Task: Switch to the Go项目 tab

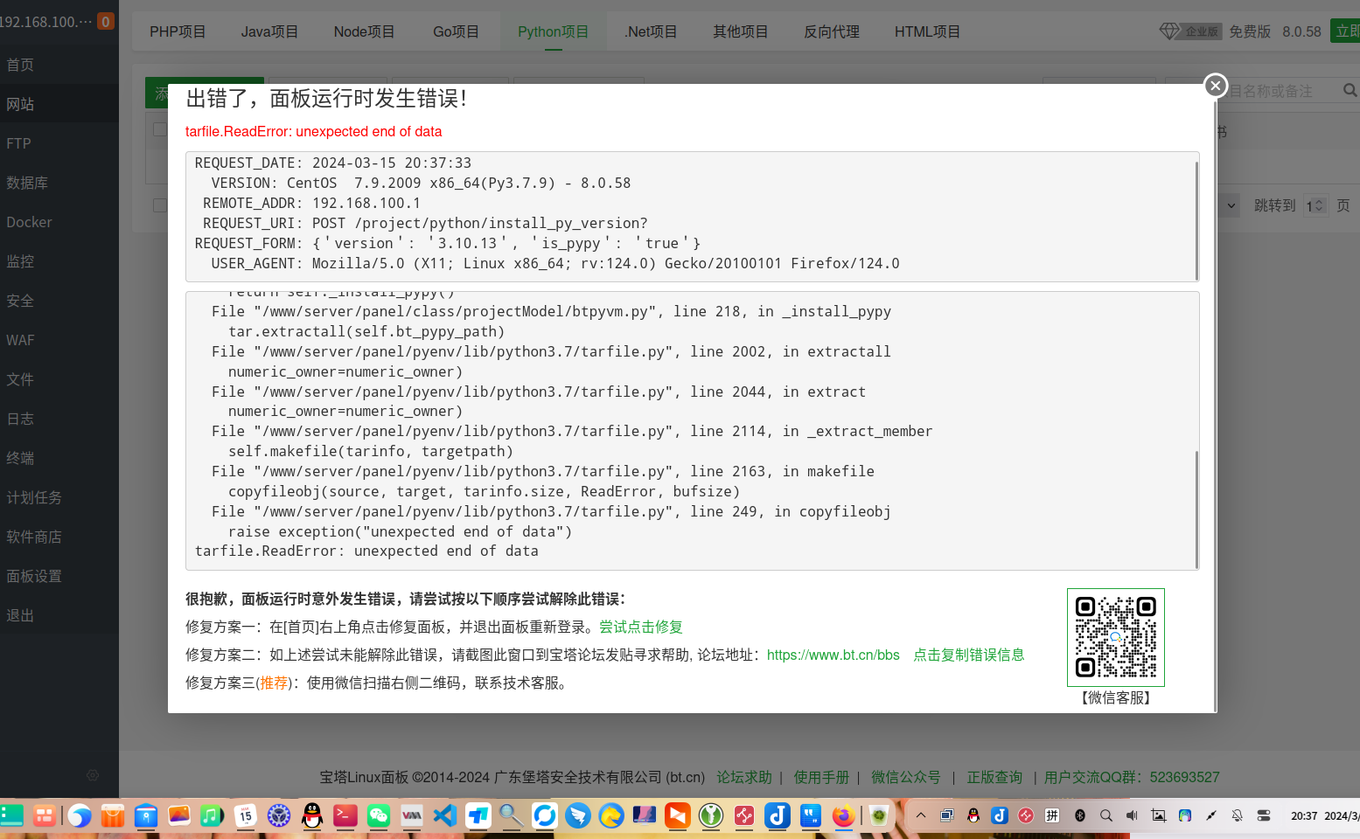Action: click(x=456, y=31)
